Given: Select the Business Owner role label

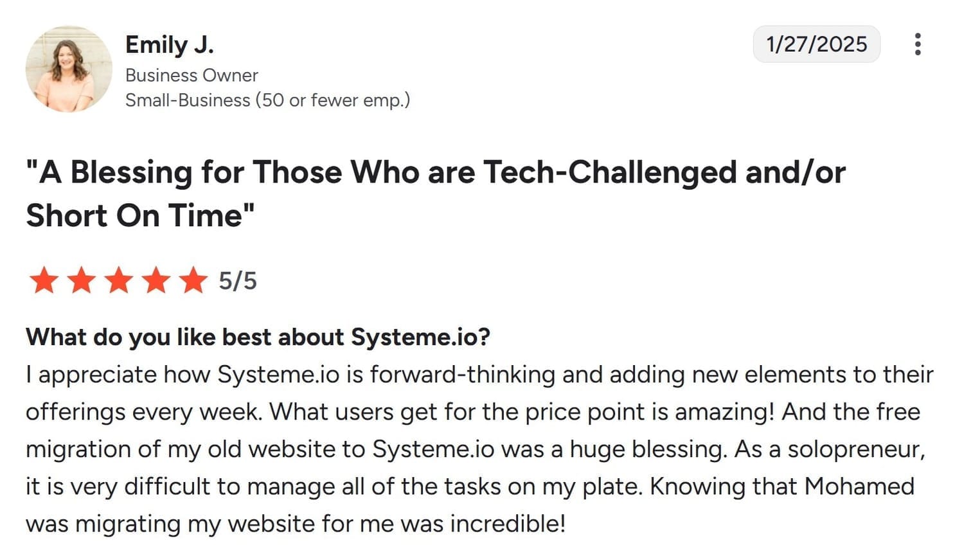Looking at the screenshot, I should [x=192, y=75].
